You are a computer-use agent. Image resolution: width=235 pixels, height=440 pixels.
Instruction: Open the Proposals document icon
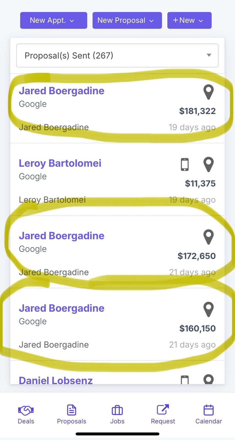coord(72,410)
